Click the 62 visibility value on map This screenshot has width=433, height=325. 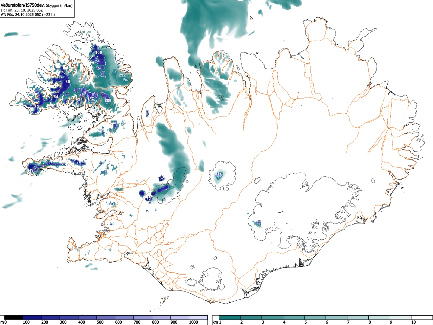(162, 178)
